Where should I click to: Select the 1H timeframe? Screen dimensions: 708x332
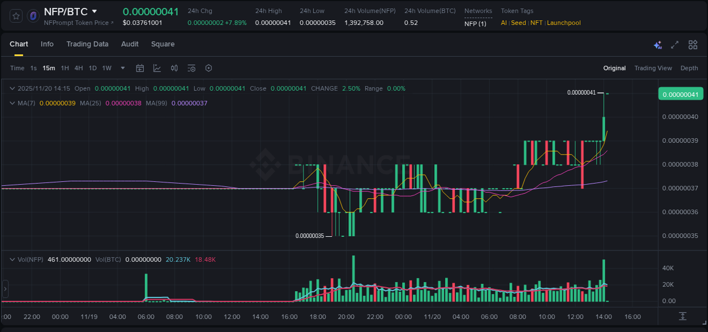pos(65,68)
